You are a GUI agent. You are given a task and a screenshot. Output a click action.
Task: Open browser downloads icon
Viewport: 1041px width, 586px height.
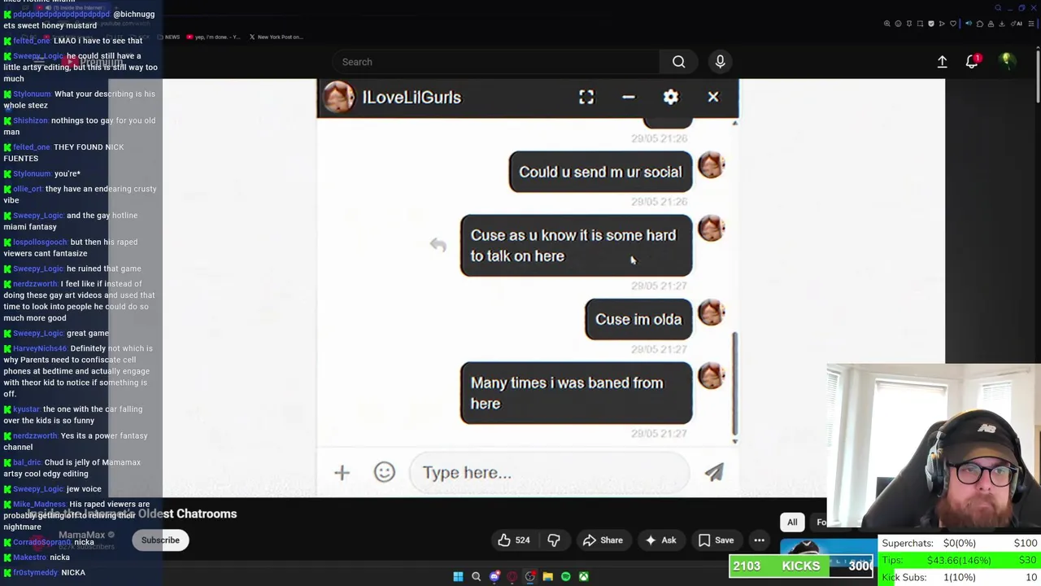(1001, 24)
